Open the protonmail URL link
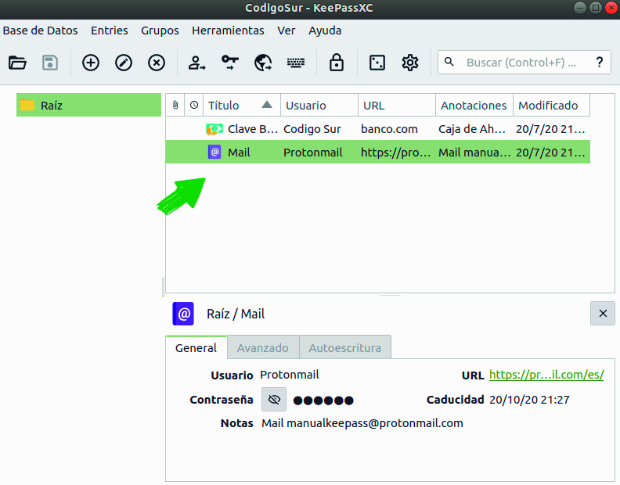 pos(546,375)
